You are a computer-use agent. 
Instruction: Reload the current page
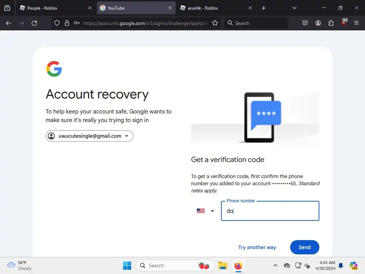tap(34, 23)
